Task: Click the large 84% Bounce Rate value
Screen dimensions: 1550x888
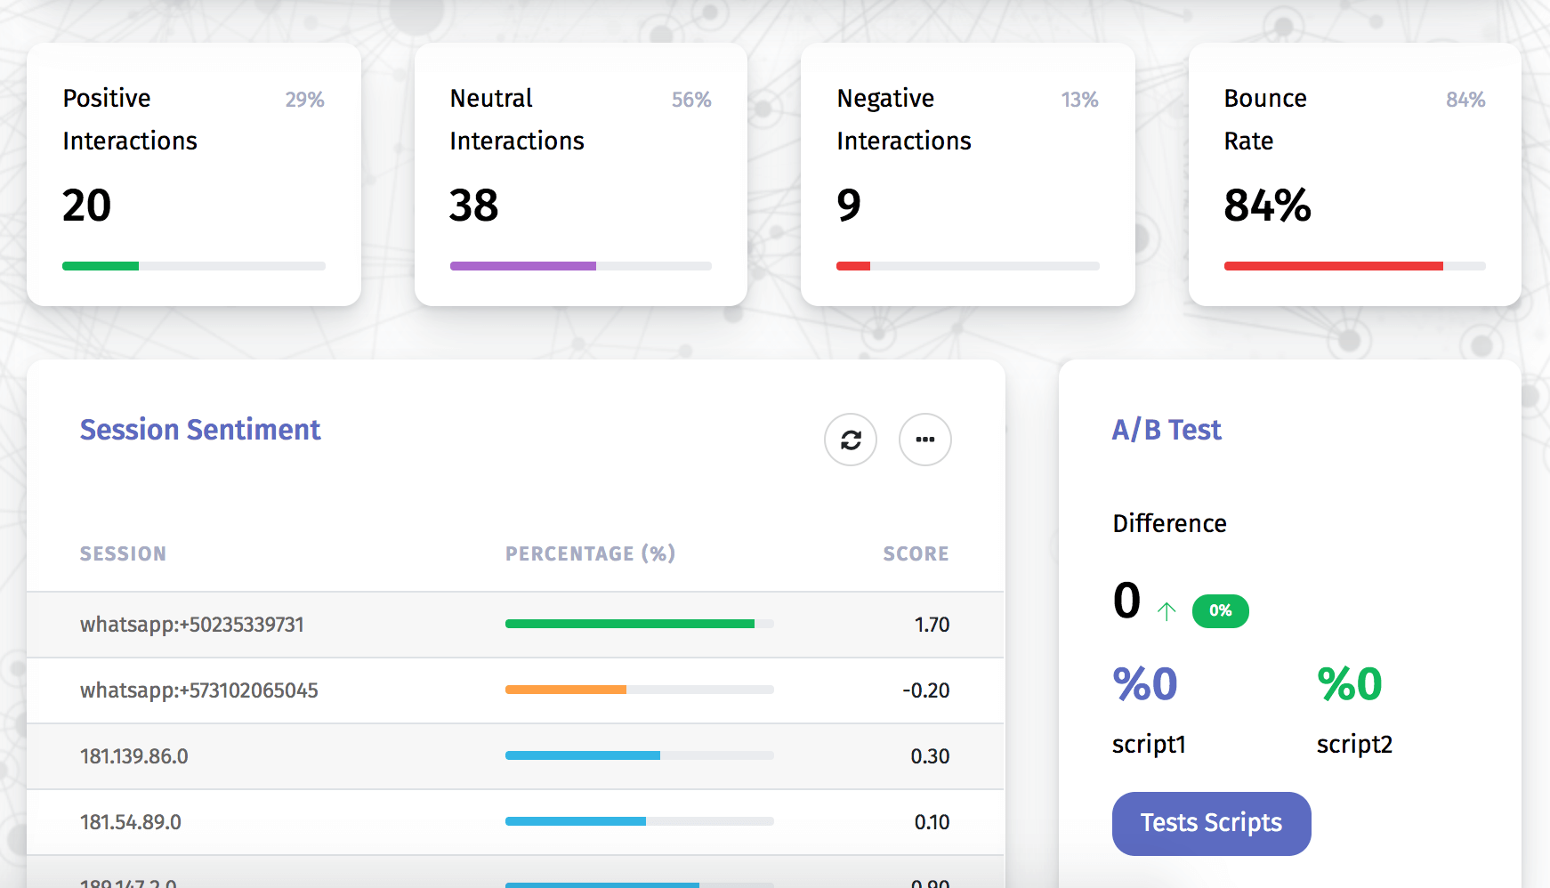Action: [1267, 206]
